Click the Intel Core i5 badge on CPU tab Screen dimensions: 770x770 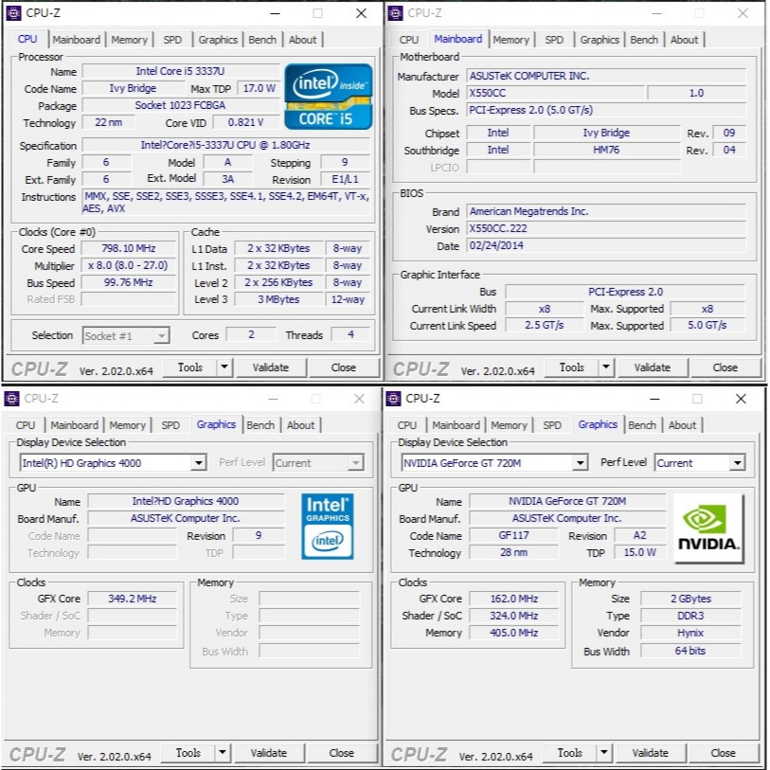(x=328, y=95)
